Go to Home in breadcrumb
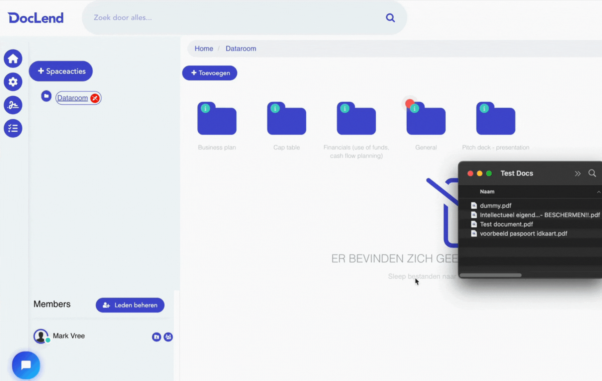The width and height of the screenshot is (602, 381). (204, 48)
